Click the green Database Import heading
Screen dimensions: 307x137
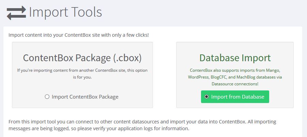pos(235,58)
